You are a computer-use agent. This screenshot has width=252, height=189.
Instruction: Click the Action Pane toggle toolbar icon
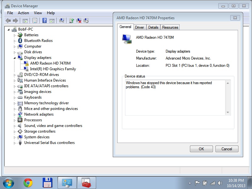click(x=52, y=20)
